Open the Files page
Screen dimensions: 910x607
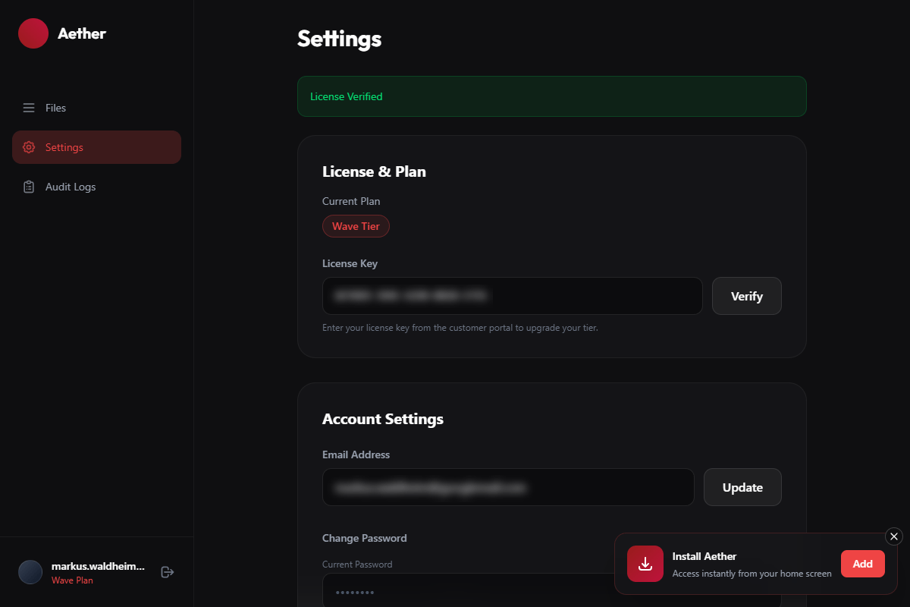click(56, 108)
